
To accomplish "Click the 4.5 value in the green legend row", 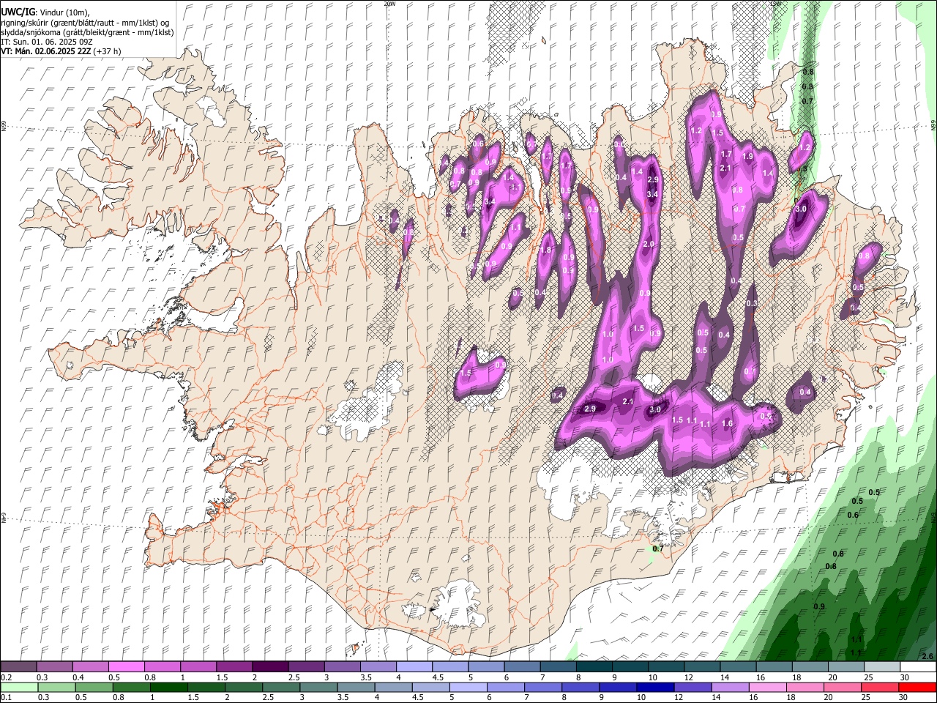I will tap(418, 698).
